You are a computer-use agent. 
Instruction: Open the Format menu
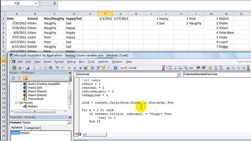59,62
